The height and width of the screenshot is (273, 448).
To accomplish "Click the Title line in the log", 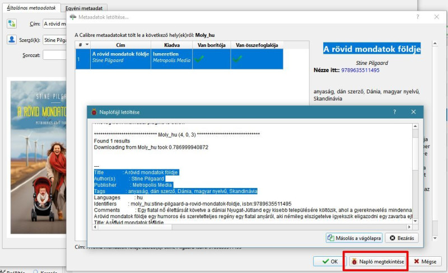I will point(136,172).
